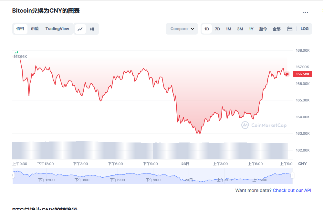Screen dimensions: 323x210
Task: Open the Check out our API link
Action: [292, 190]
